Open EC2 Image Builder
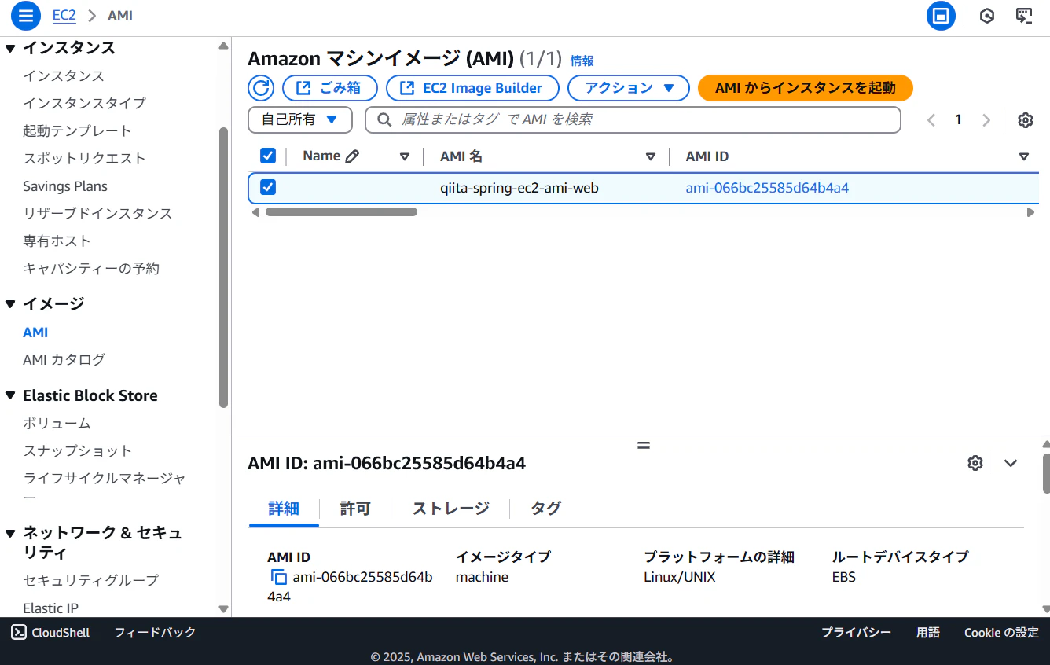Image resolution: width=1050 pixels, height=665 pixels. coord(472,88)
